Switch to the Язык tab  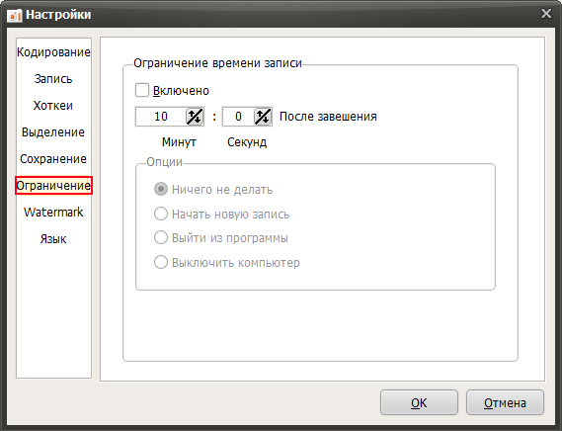(x=53, y=239)
